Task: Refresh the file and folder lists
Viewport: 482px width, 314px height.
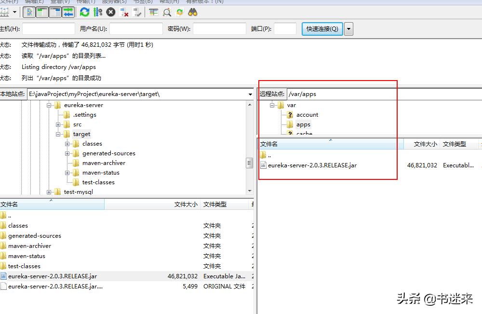Action: pyautogui.click(x=84, y=13)
